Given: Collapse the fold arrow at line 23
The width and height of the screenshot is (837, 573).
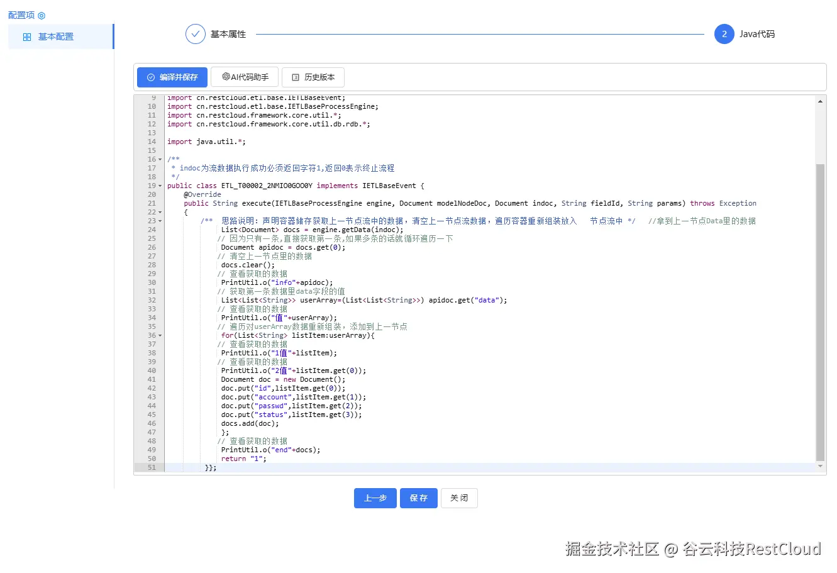Looking at the screenshot, I should pyautogui.click(x=160, y=221).
